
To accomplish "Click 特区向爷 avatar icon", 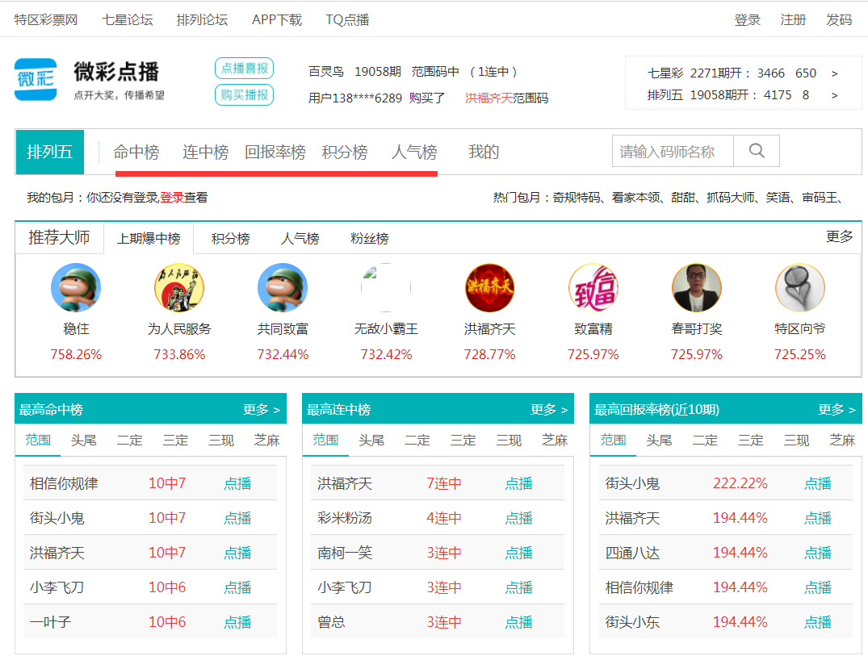I will pos(799,287).
